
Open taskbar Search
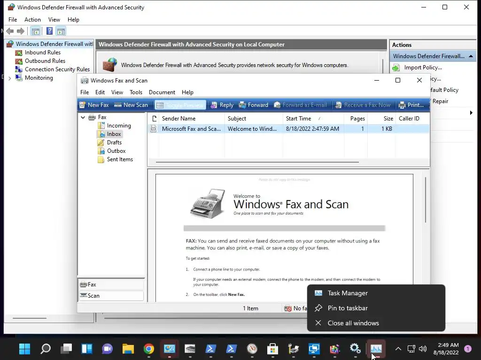click(x=46, y=349)
